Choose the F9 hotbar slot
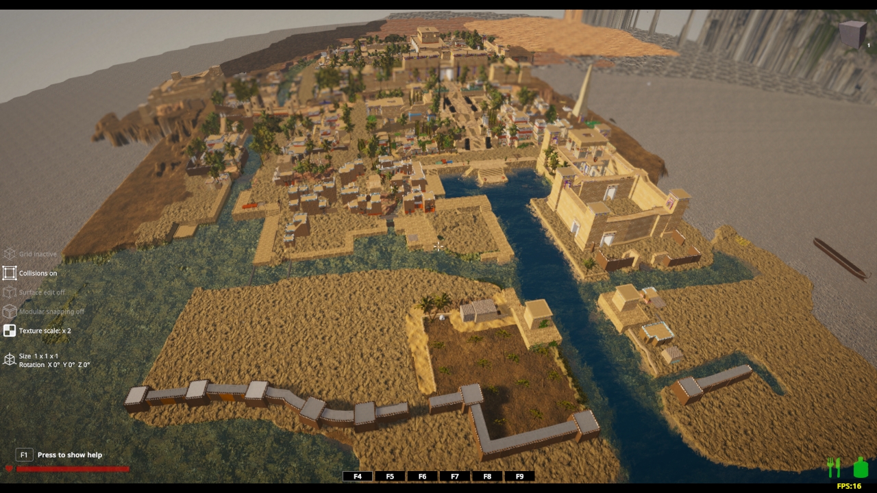Image resolution: width=877 pixels, height=493 pixels. click(519, 477)
